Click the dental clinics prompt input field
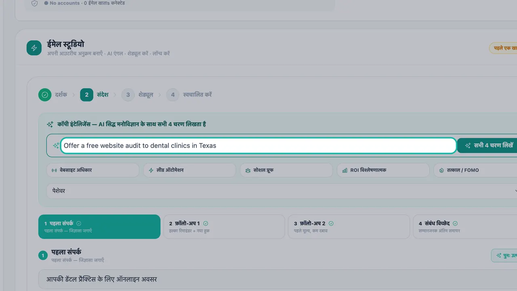The image size is (517, 291). tap(258, 146)
